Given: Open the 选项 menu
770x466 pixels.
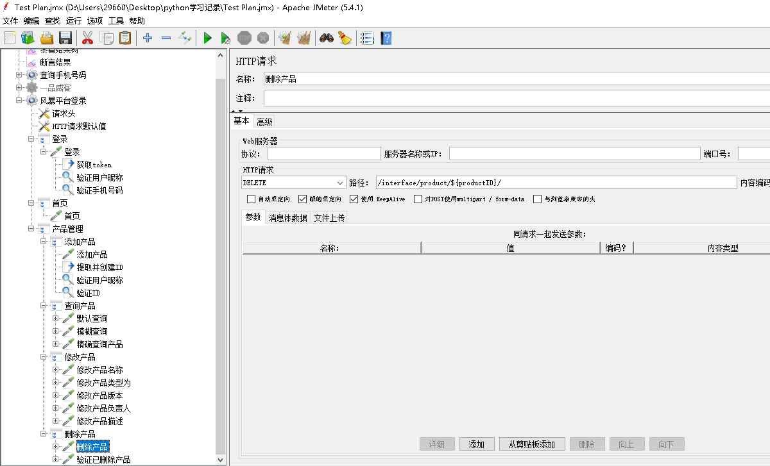Looking at the screenshot, I should pyautogui.click(x=95, y=21).
